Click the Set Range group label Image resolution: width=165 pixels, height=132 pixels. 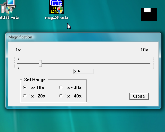click(35, 79)
